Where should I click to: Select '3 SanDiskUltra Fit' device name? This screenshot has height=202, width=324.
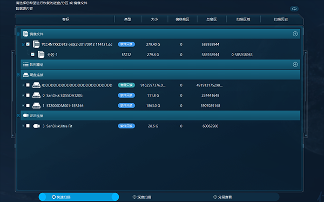57,126
